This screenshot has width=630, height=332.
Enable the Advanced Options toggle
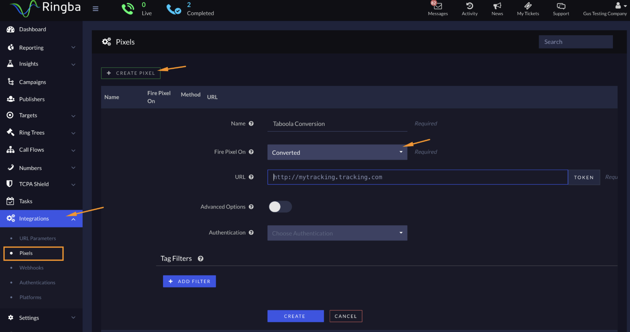[280, 207]
